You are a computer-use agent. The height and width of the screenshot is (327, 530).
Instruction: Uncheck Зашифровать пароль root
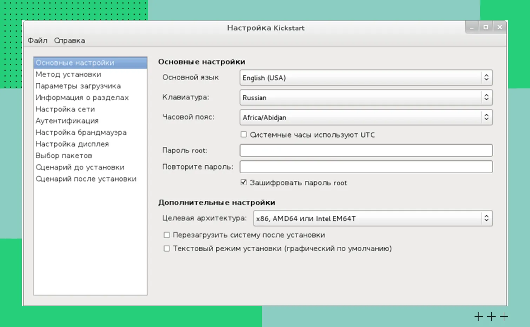[244, 182]
